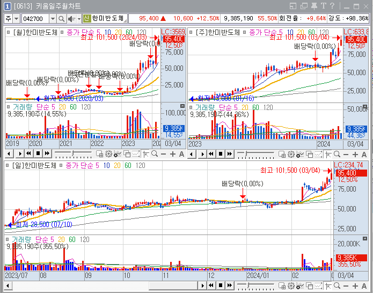Click monthly chart plus zoom-in icon
The height and width of the screenshot is (293, 373).
173,154
